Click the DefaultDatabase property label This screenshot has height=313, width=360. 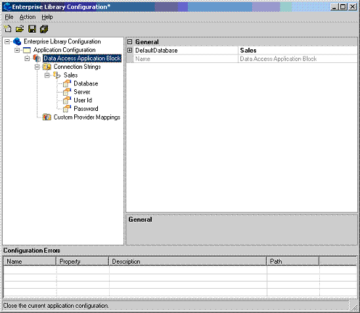point(156,51)
